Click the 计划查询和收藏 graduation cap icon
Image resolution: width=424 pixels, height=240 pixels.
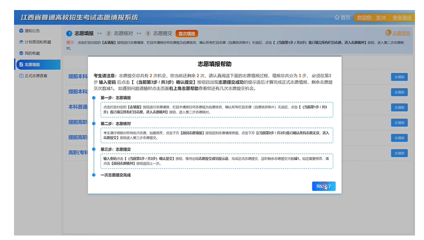pos(21,42)
